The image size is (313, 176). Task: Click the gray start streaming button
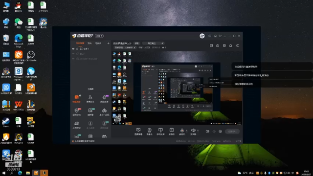point(232,132)
